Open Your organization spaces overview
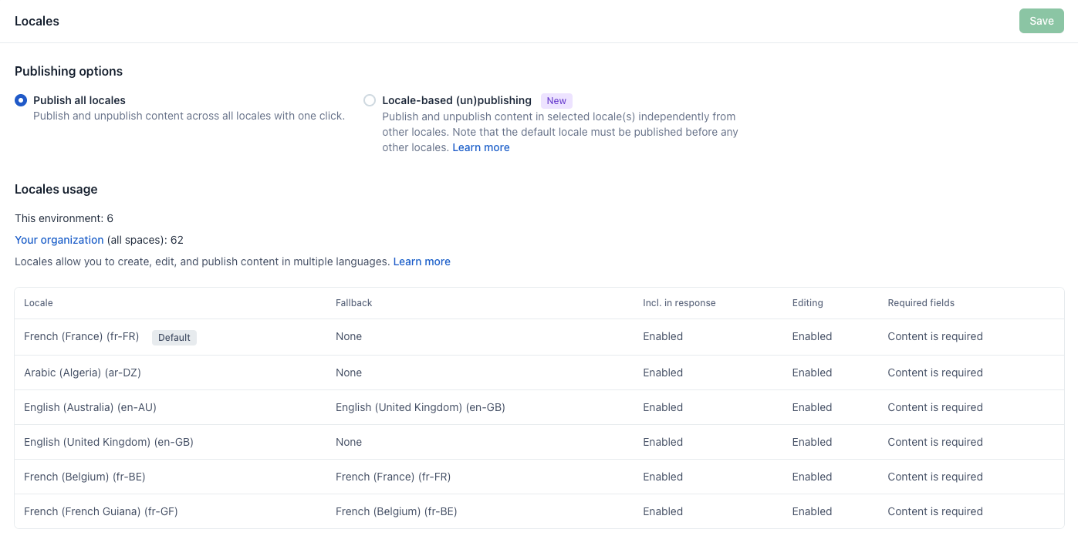This screenshot has height=536, width=1078. [59, 240]
